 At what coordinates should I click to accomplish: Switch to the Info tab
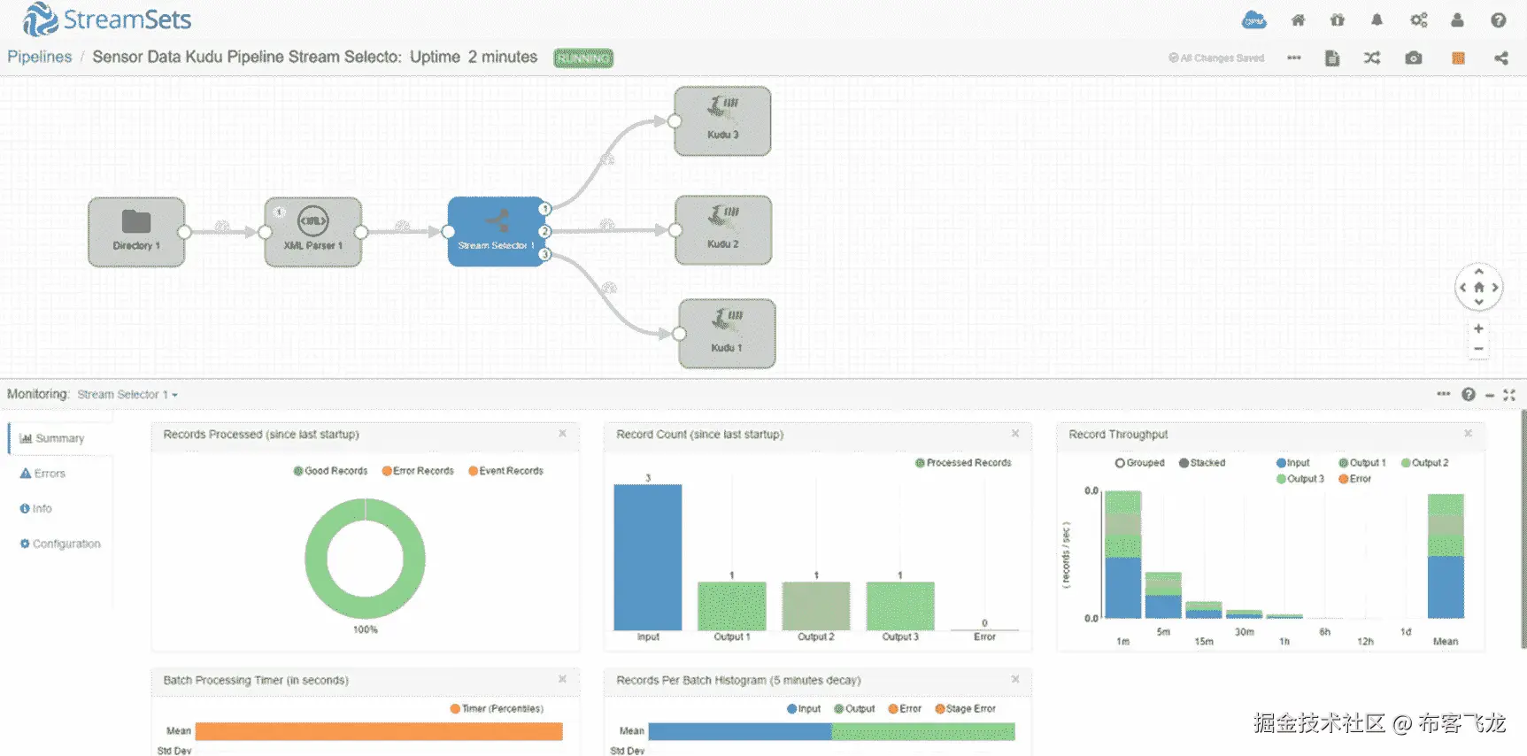click(x=36, y=509)
